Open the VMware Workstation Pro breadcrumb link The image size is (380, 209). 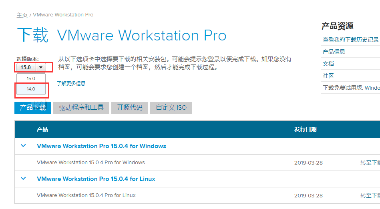[x=63, y=15]
